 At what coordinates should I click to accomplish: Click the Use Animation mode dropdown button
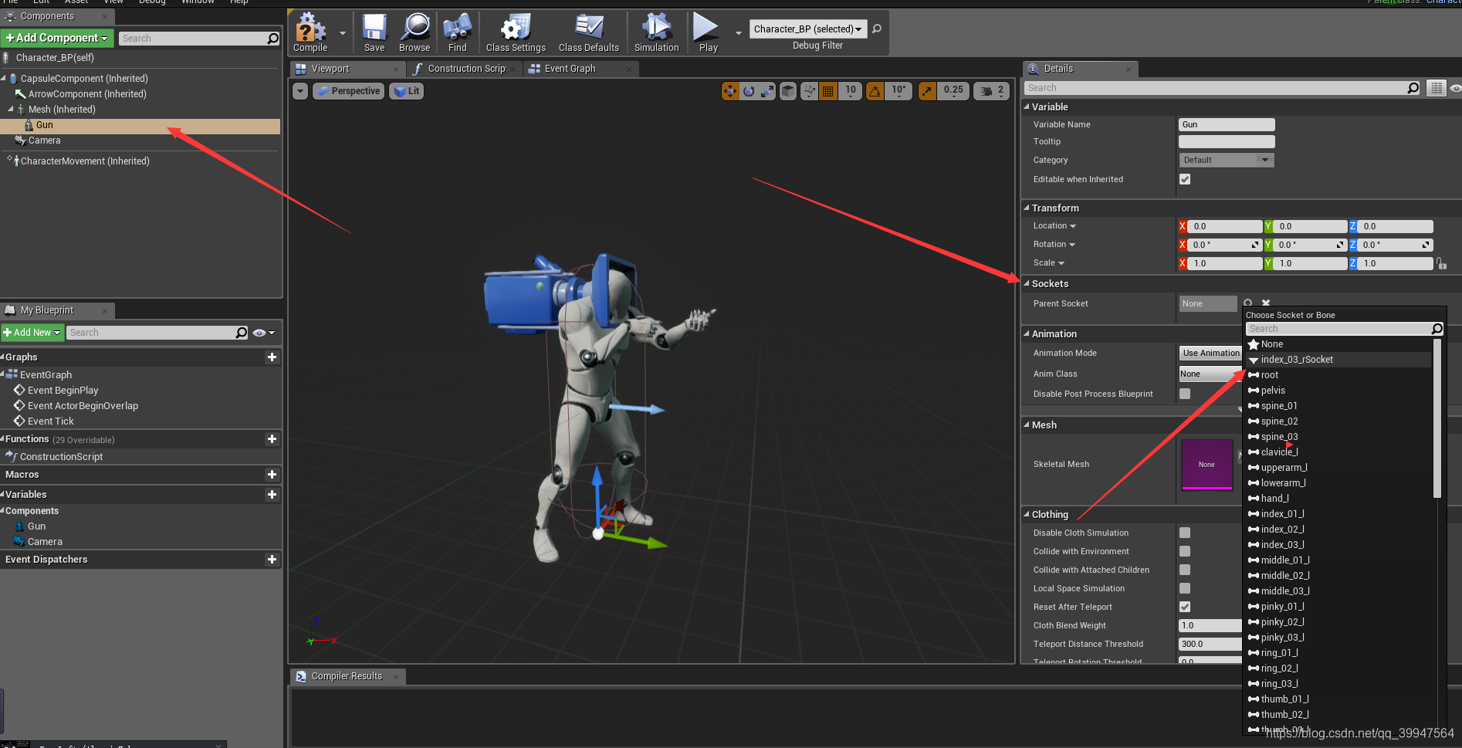click(x=1210, y=353)
